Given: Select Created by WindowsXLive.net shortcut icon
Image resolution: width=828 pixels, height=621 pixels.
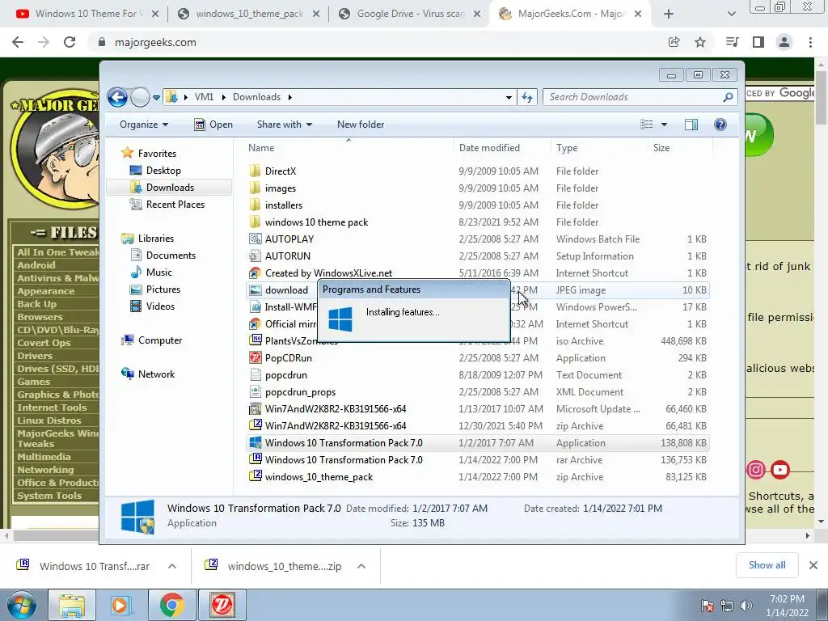Looking at the screenshot, I should (255, 273).
